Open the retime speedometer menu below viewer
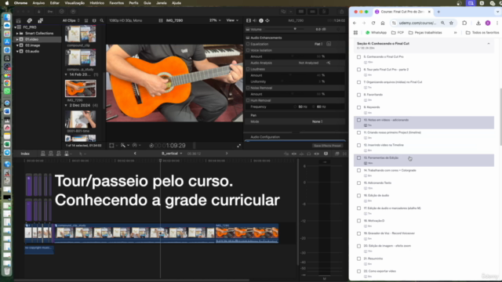Image resolution: width=502 pixels, height=282 pixels. [x=136, y=146]
